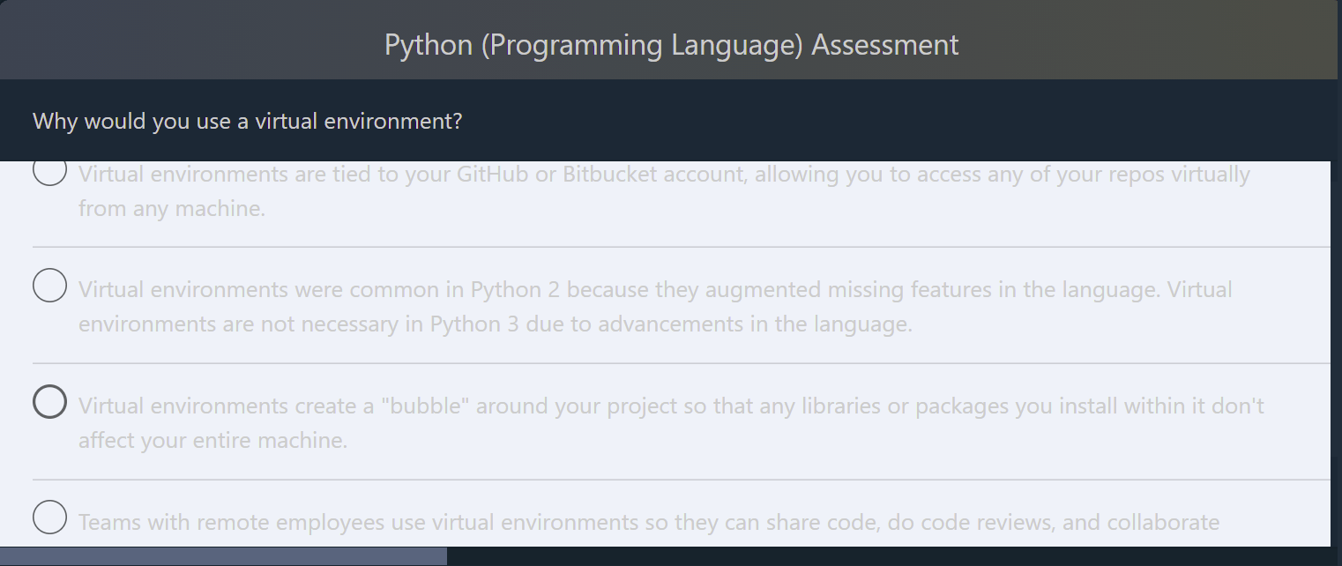Click the text "Why would you use a virtual environment?"

click(x=247, y=121)
